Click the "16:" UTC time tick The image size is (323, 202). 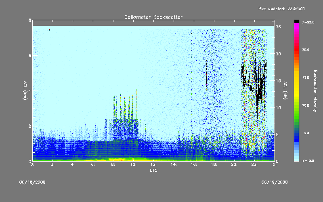[194, 164]
